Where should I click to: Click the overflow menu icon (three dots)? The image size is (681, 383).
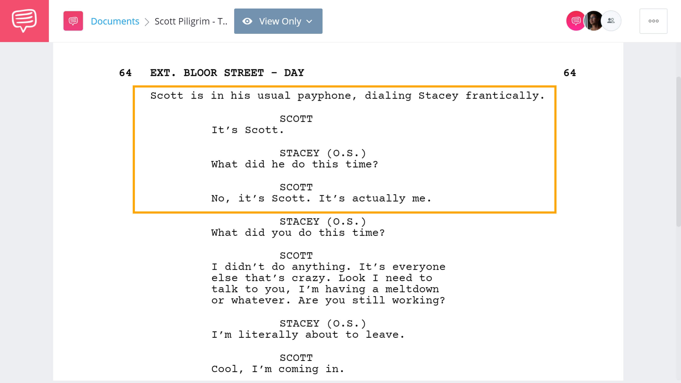point(653,20)
